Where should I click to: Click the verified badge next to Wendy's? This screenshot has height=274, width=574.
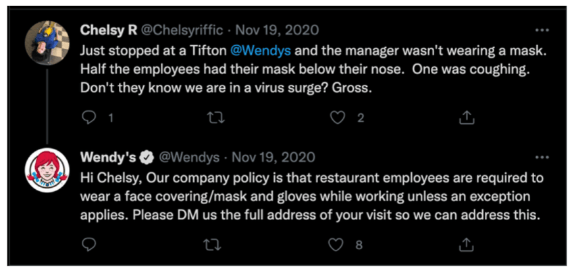tap(147, 158)
